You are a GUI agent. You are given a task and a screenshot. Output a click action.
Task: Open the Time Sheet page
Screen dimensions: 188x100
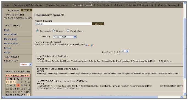coord(103,5)
